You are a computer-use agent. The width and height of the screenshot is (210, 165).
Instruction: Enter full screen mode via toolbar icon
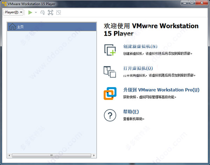(x=50, y=13)
